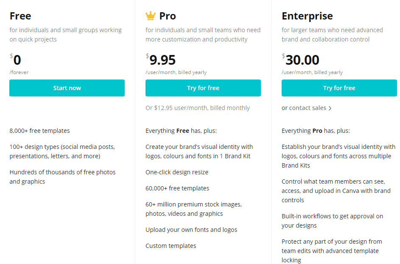
Task: Select the Free plan heading
Action: tap(20, 16)
